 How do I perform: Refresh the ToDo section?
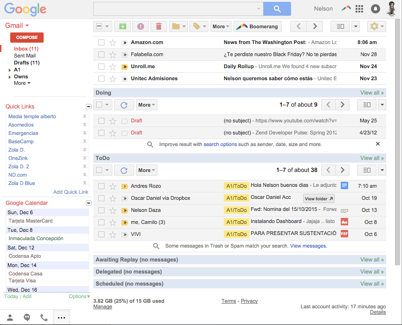click(124, 170)
